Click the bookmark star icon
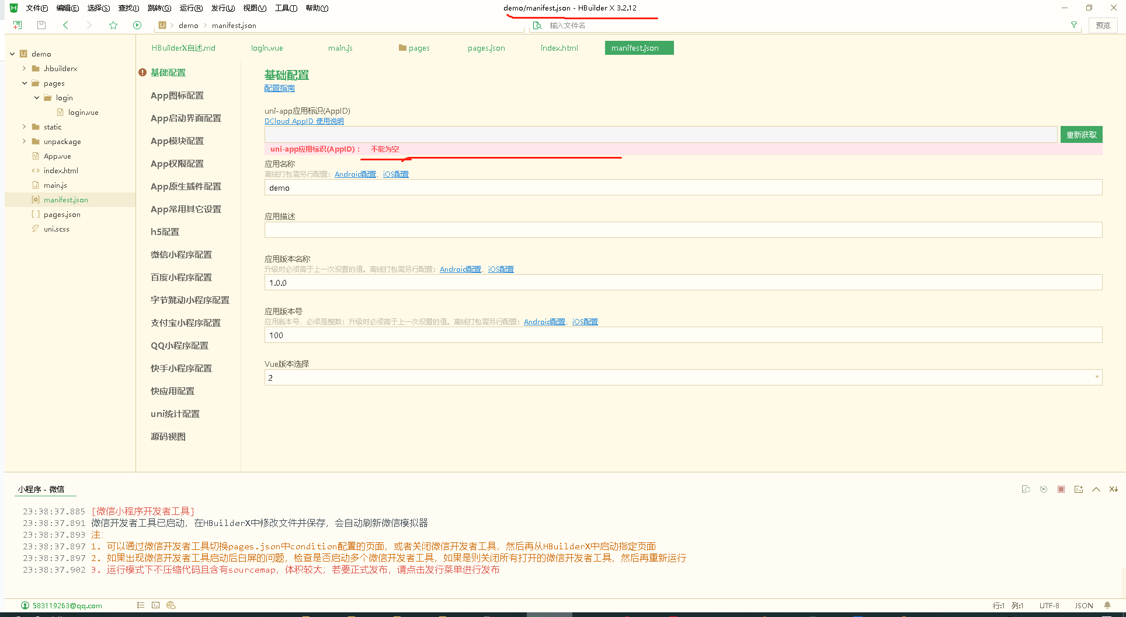This screenshot has height=617, width=1126. (x=113, y=25)
